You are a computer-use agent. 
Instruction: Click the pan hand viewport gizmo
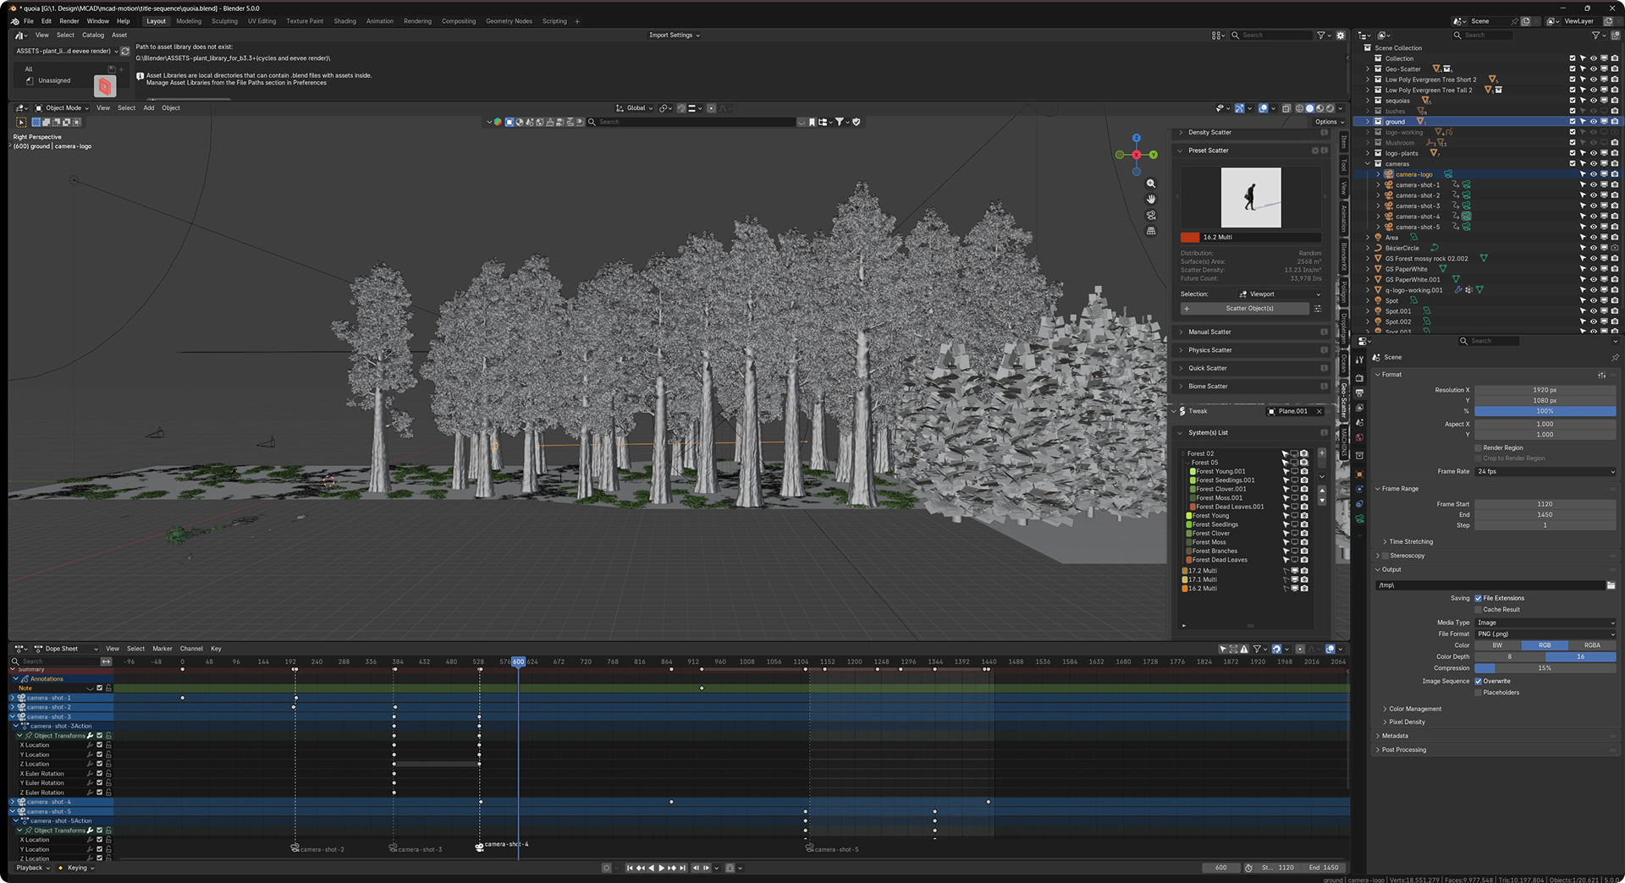tap(1151, 199)
